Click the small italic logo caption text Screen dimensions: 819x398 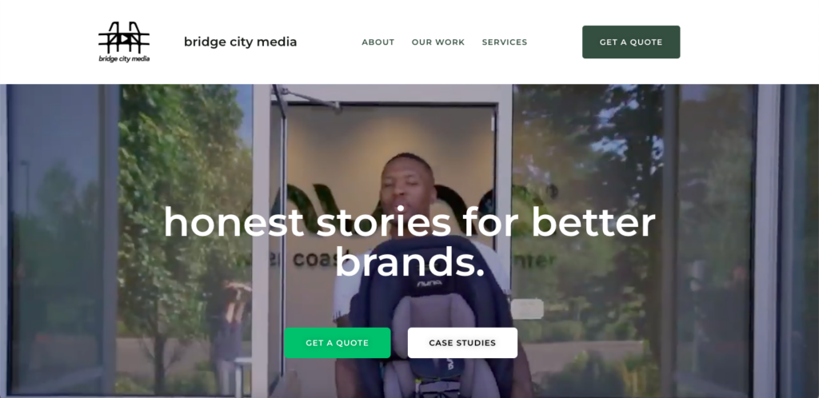point(124,59)
